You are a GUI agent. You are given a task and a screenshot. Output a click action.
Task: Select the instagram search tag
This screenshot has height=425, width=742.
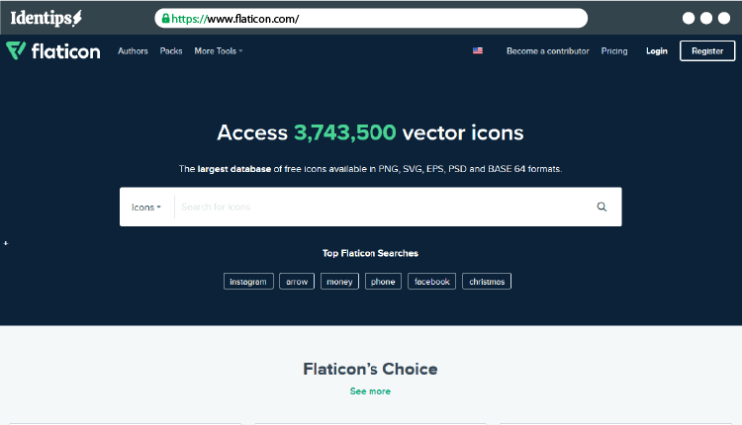248,282
